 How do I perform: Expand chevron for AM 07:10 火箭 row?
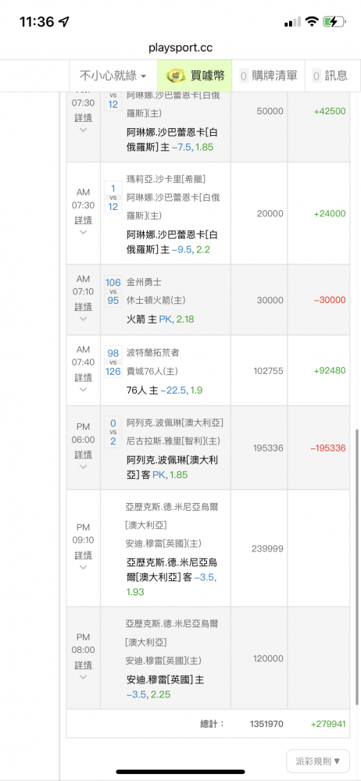tap(84, 319)
